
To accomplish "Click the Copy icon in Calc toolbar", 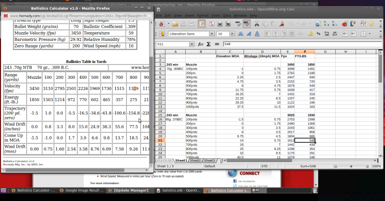I will 265,24.
